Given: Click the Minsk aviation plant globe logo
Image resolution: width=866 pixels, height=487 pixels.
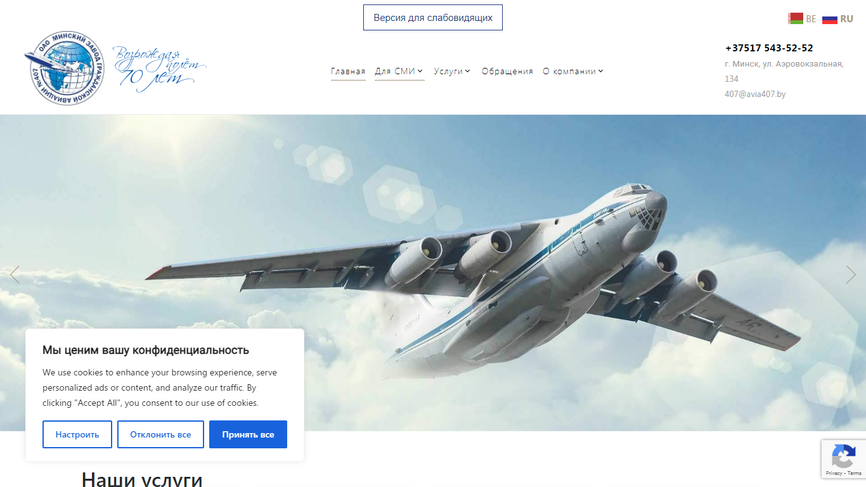Looking at the screenshot, I should pos(65,68).
